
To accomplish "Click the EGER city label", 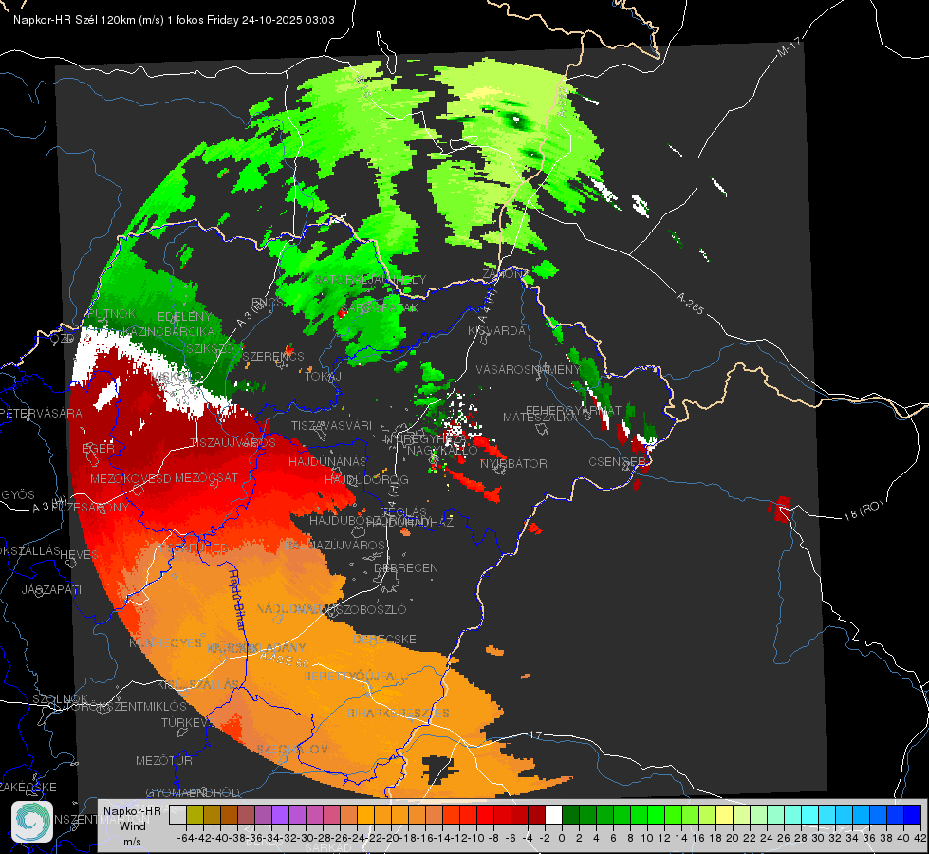I will tap(98, 448).
